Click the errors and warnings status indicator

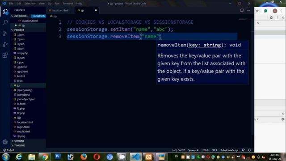coord(8,150)
